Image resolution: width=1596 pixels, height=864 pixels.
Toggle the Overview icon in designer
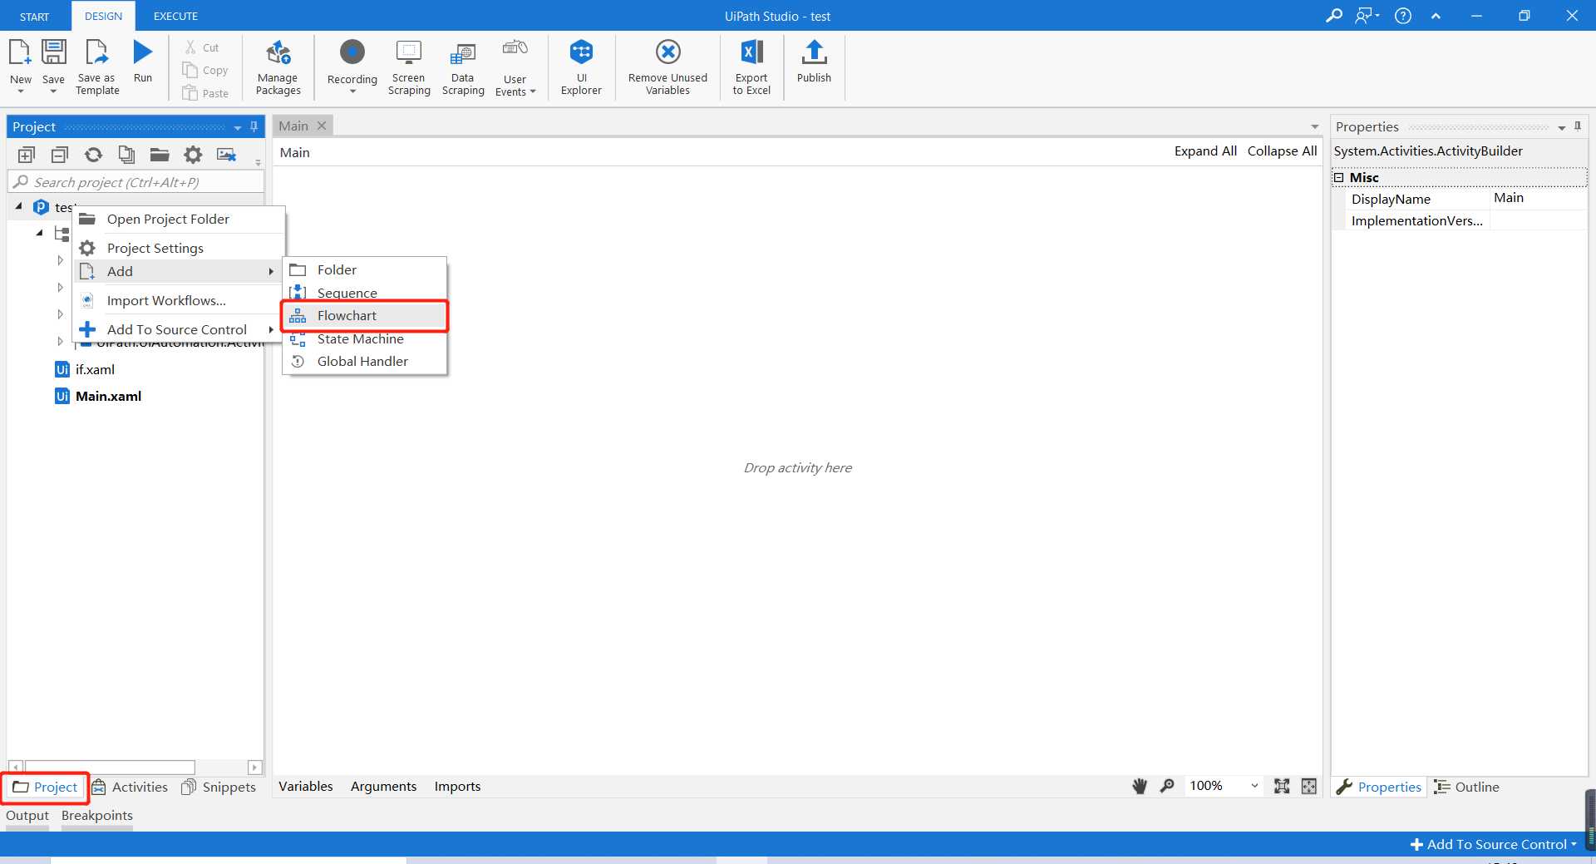[x=1309, y=787]
